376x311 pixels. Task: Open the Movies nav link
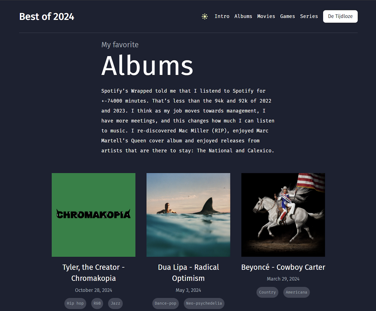[266, 16]
